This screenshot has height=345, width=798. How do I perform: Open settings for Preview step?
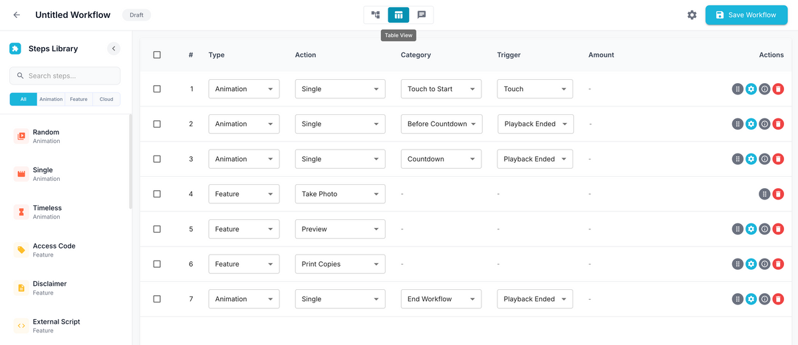click(751, 229)
